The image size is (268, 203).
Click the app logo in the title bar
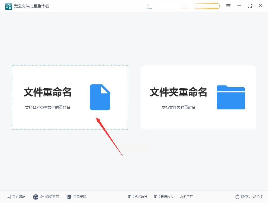point(9,6)
